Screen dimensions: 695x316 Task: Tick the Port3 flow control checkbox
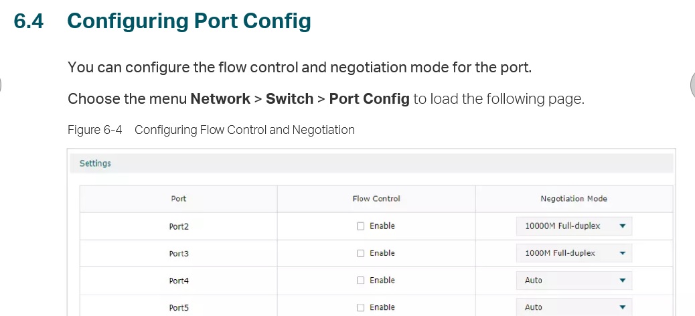click(x=360, y=254)
